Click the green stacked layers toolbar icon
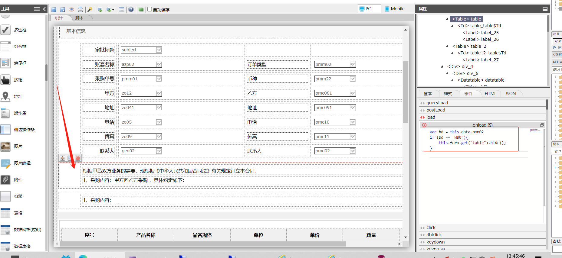The height and width of the screenshot is (258, 562). (141, 10)
